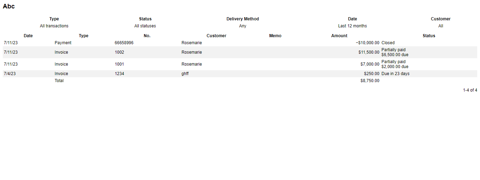The height and width of the screenshot is (180, 480).
Task: Click the "All transactions" filter value
Action: click(x=54, y=26)
